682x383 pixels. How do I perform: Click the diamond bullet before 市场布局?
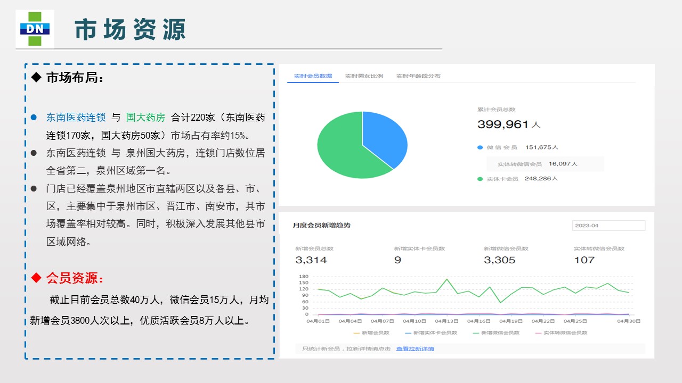tap(36, 78)
